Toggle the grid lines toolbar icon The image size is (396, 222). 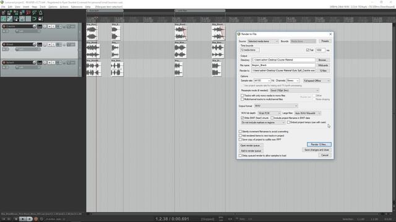pos(28,19)
